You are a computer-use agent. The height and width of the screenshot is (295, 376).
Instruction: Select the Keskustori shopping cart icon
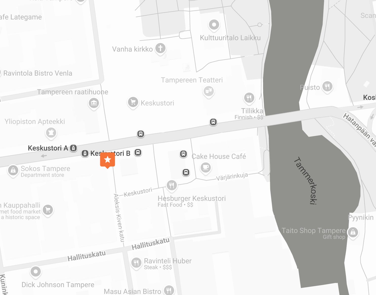[133, 102]
